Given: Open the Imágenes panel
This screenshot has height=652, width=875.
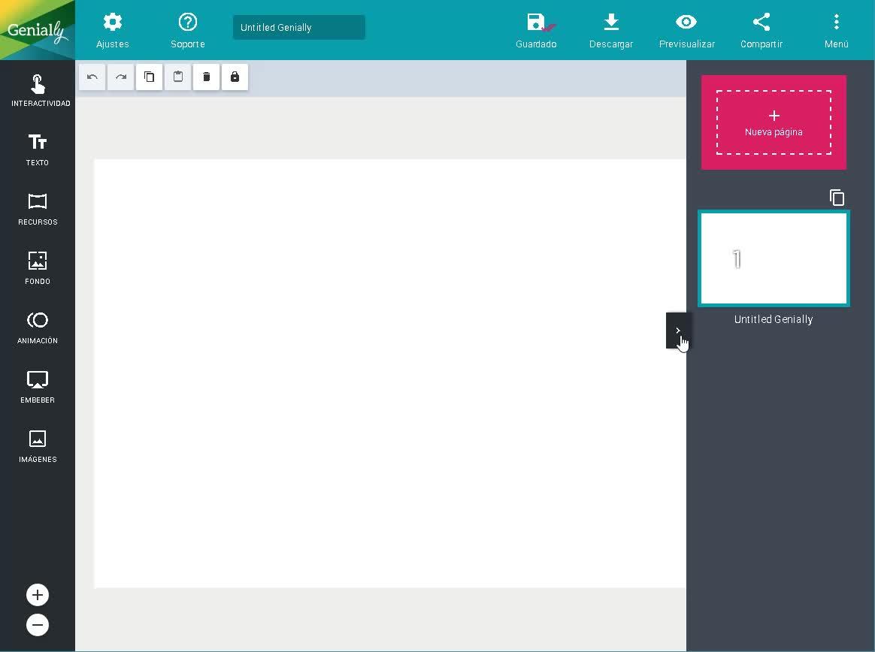Looking at the screenshot, I should (x=38, y=447).
